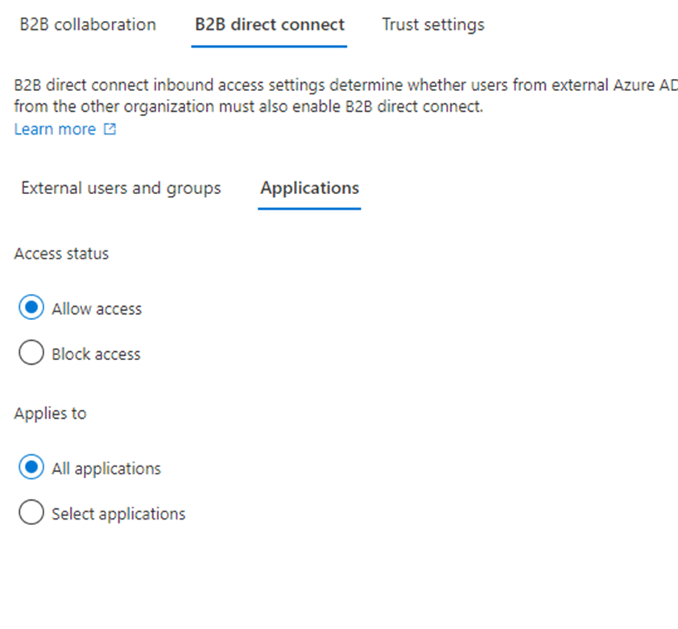
Task: Click the description line starting 'from the other organization'
Action: coord(249,106)
